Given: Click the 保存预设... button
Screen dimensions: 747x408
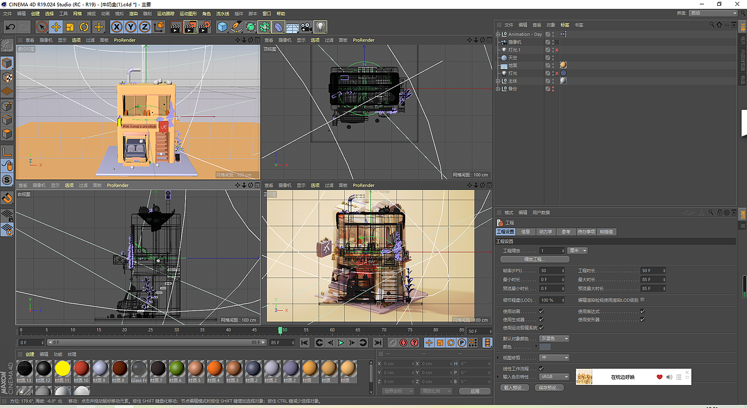Looking at the screenshot, I should point(549,388).
